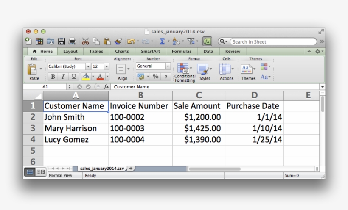The width and height of the screenshot is (348, 210).
Task: Select row 3 header
Action: click(33, 128)
